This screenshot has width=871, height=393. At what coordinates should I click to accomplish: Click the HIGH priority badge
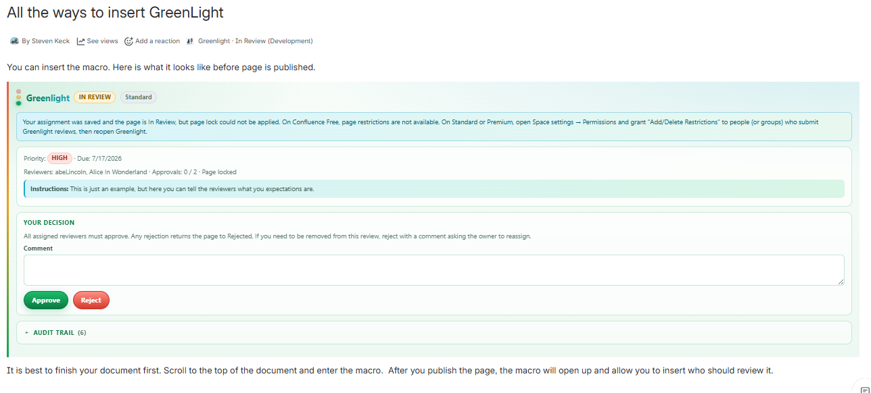click(x=60, y=158)
